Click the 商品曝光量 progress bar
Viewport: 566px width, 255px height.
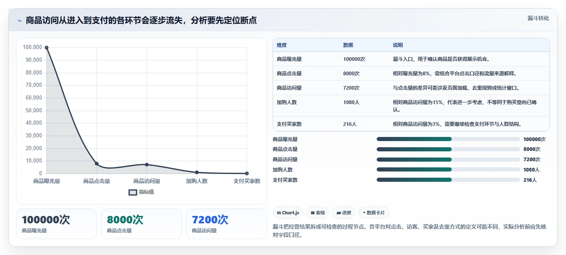coord(448,139)
